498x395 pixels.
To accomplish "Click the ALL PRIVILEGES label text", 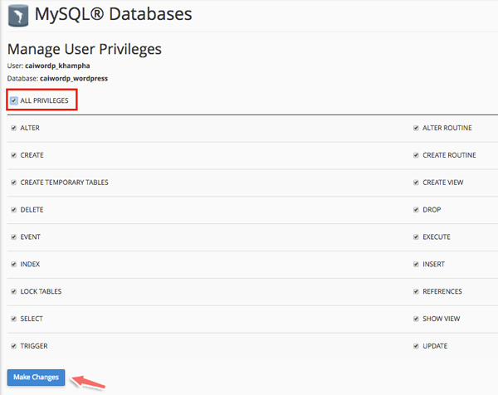I will click(x=45, y=100).
